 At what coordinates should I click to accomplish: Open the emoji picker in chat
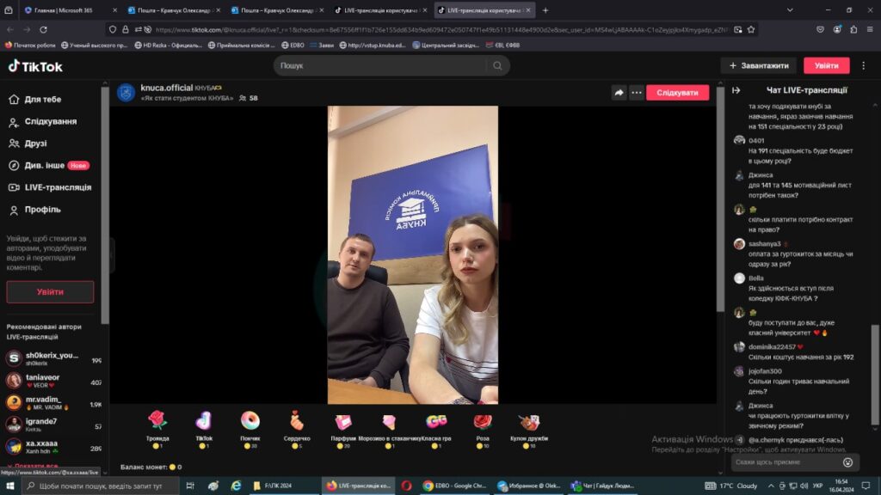tap(847, 461)
